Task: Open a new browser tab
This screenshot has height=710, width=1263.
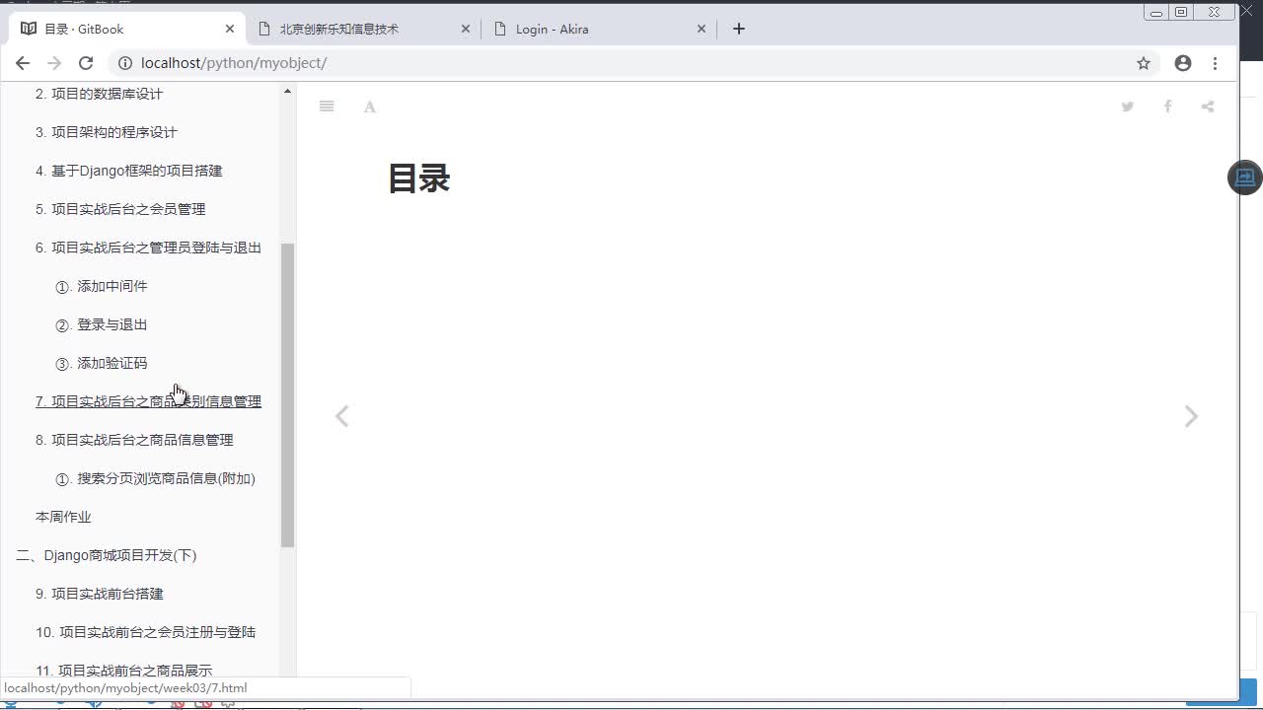Action: point(739,29)
